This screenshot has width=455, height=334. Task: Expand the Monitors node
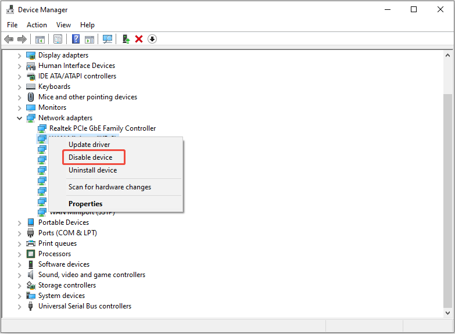19,108
